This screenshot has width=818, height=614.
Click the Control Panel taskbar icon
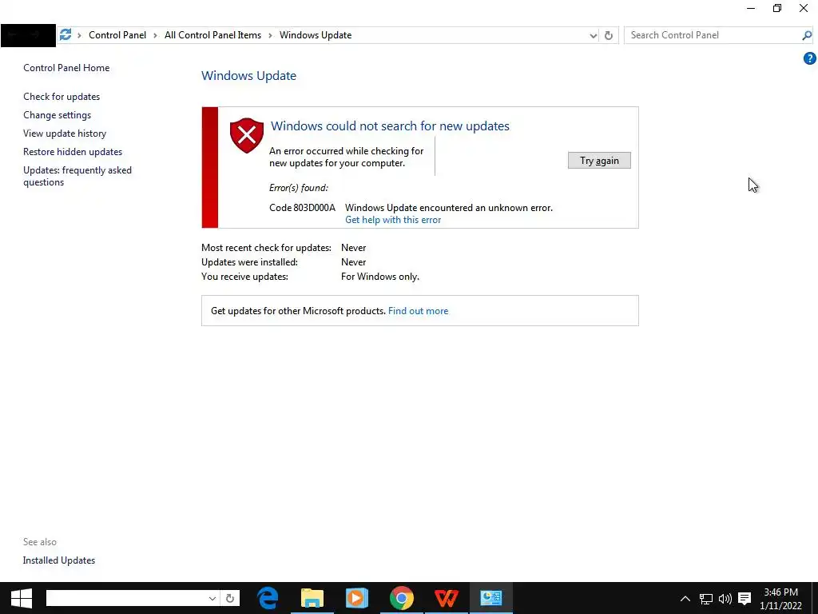[491, 598]
